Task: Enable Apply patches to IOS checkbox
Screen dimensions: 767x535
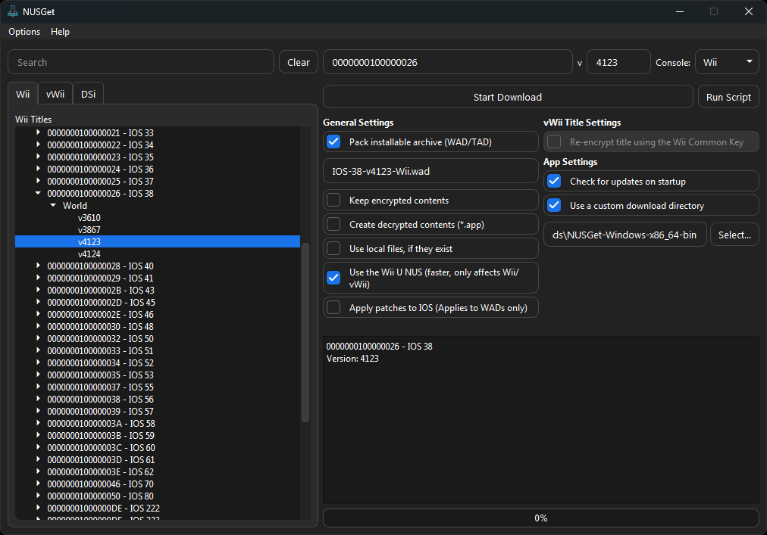Action: click(333, 308)
